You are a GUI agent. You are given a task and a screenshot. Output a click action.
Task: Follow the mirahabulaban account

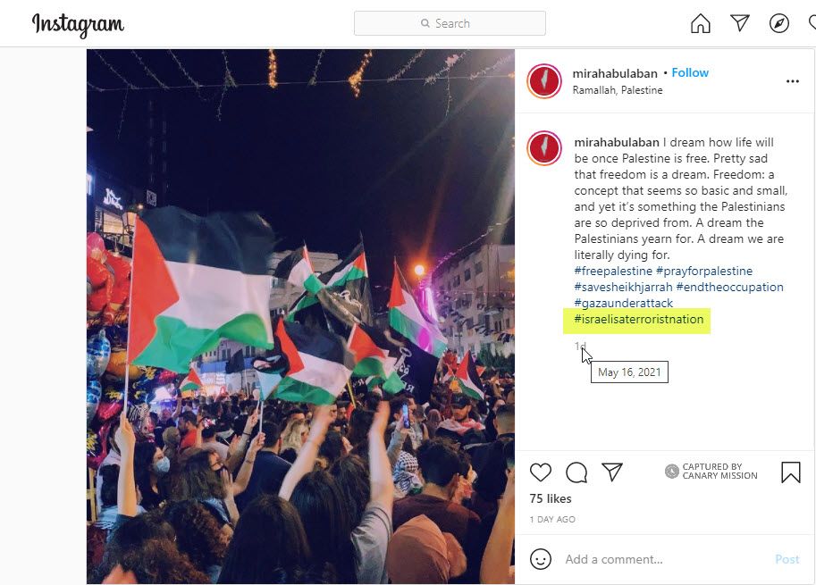click(690, 73)
